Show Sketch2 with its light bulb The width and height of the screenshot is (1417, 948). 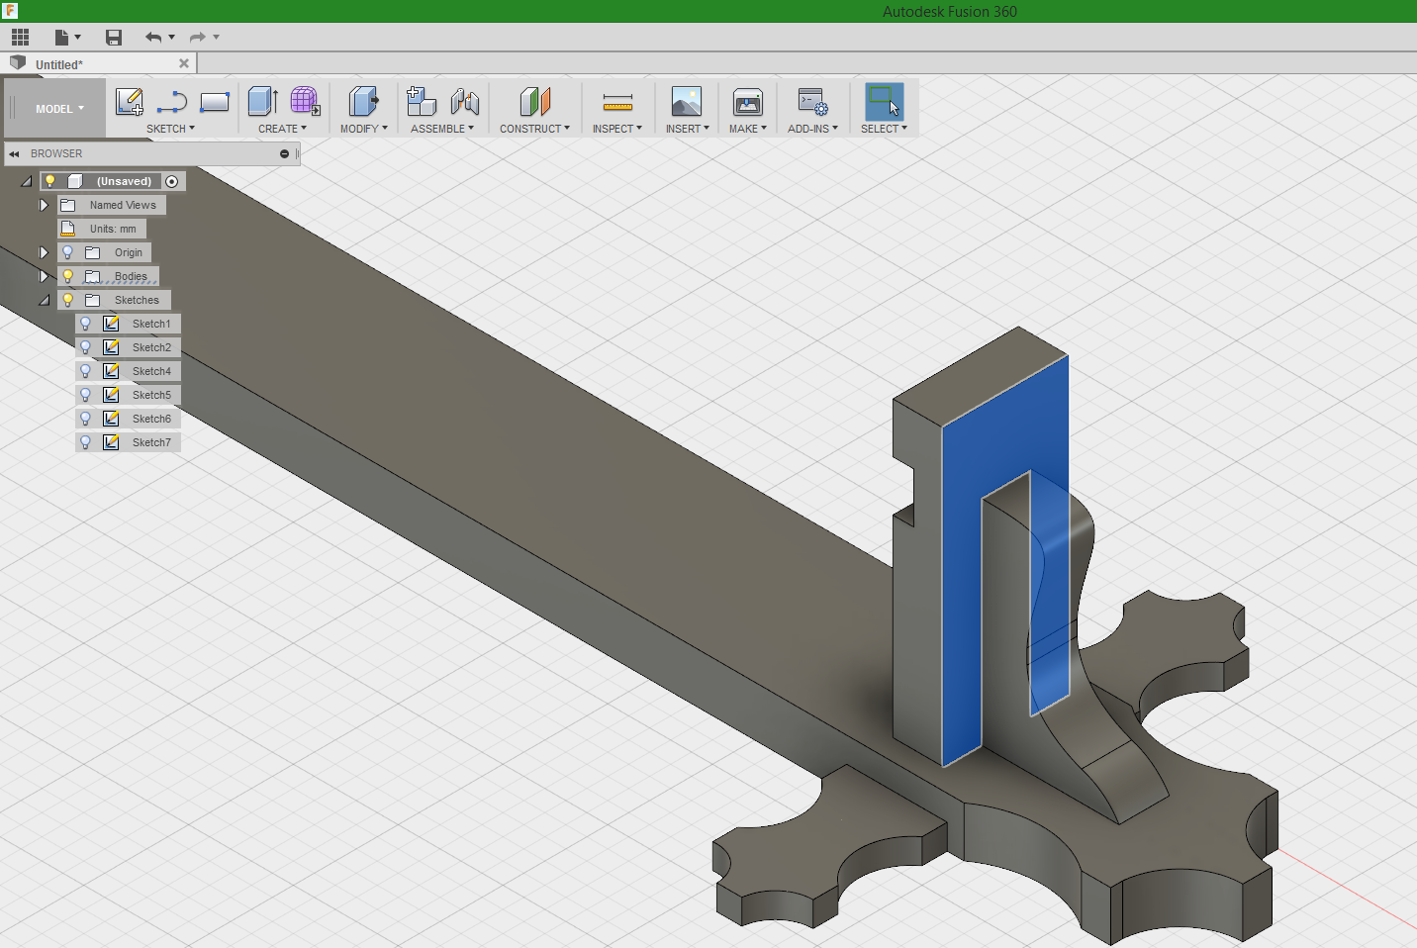[85, 347]
